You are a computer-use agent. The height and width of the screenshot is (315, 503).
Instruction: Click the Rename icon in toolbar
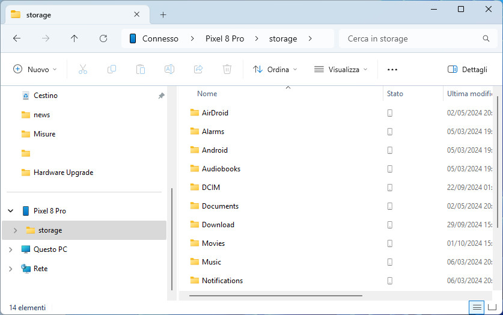[x=169, y=69]
